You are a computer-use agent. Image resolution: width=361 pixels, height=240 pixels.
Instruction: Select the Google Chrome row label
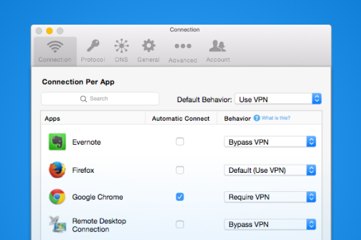97,197
